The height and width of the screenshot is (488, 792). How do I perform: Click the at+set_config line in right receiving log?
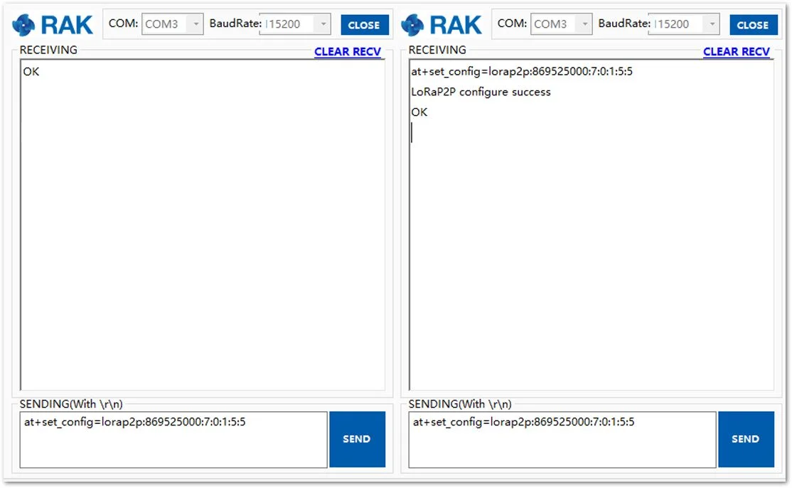click(522, 72)
